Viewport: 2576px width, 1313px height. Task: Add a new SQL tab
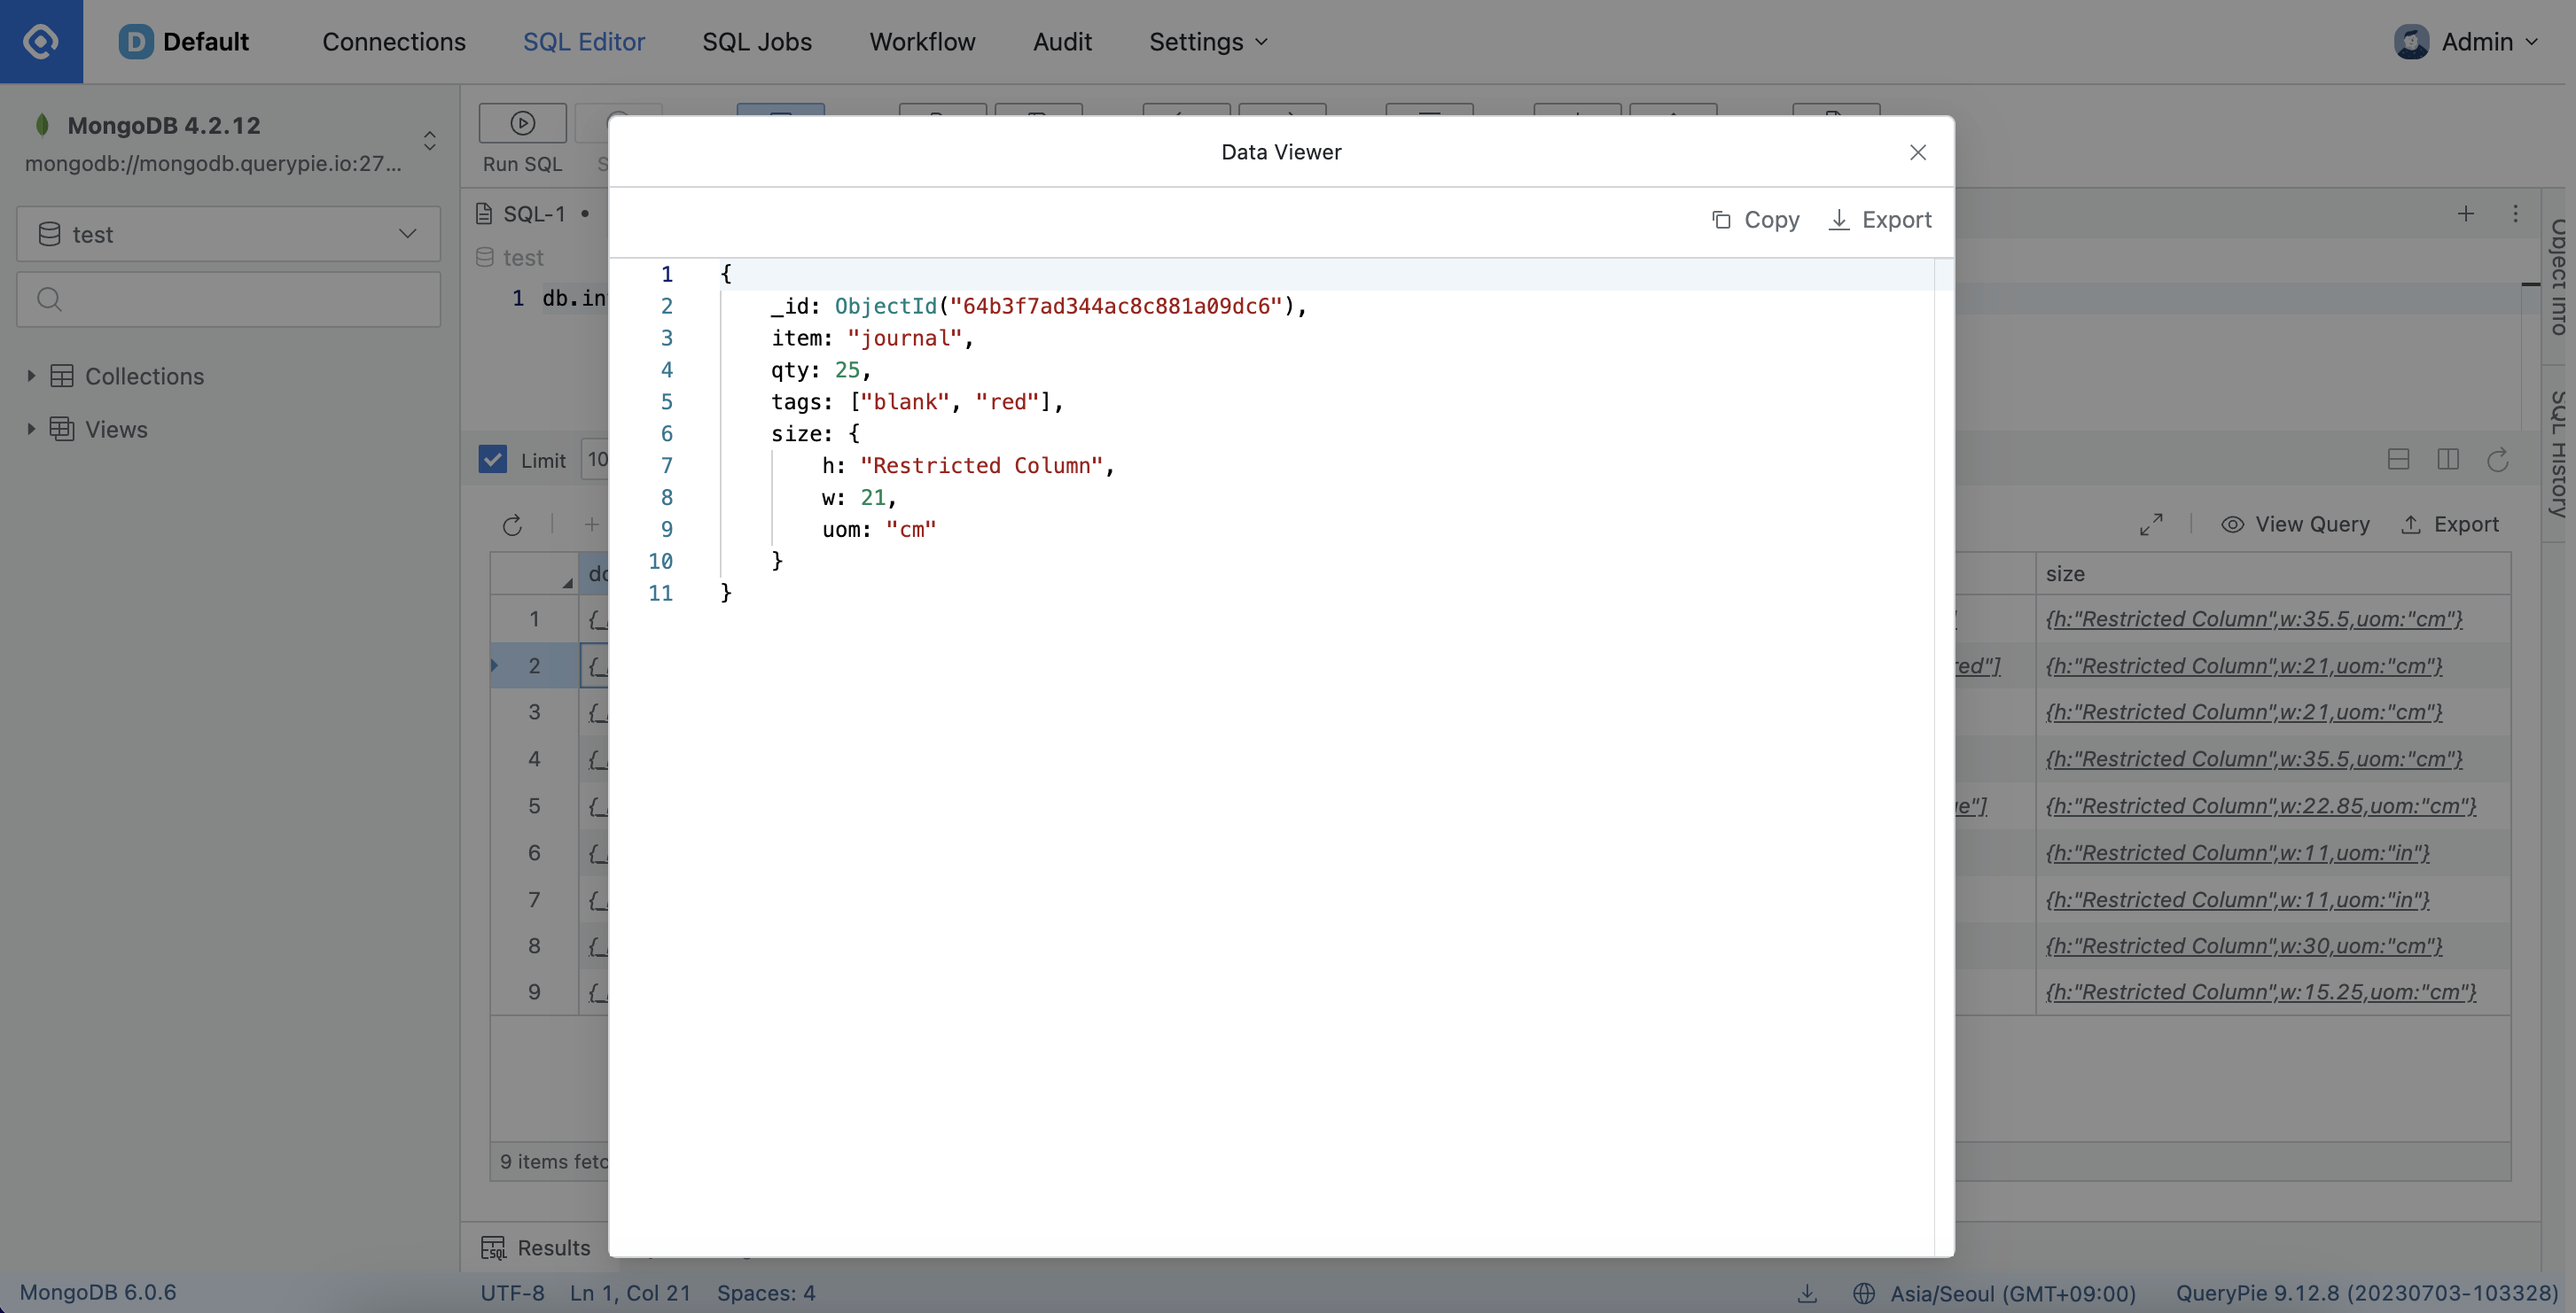2466,213
